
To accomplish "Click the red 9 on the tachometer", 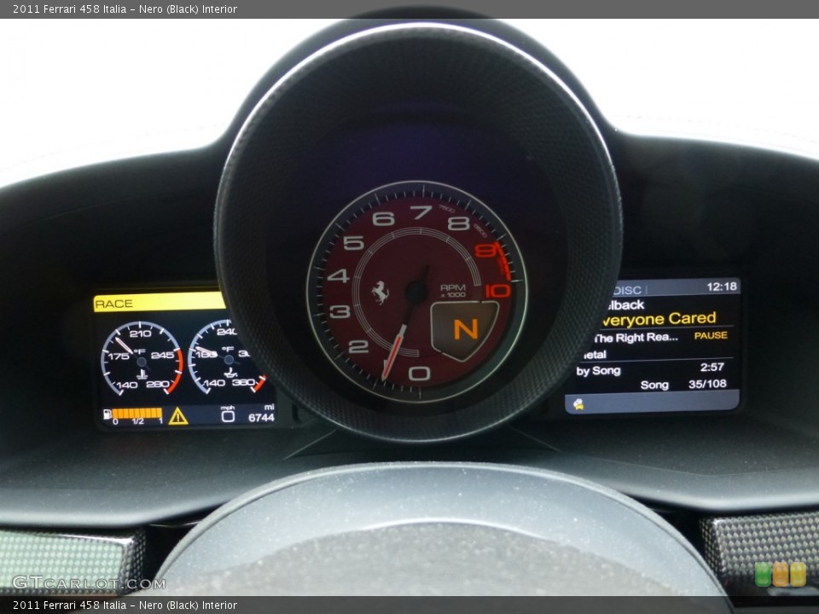I will (x=485, y=250).
